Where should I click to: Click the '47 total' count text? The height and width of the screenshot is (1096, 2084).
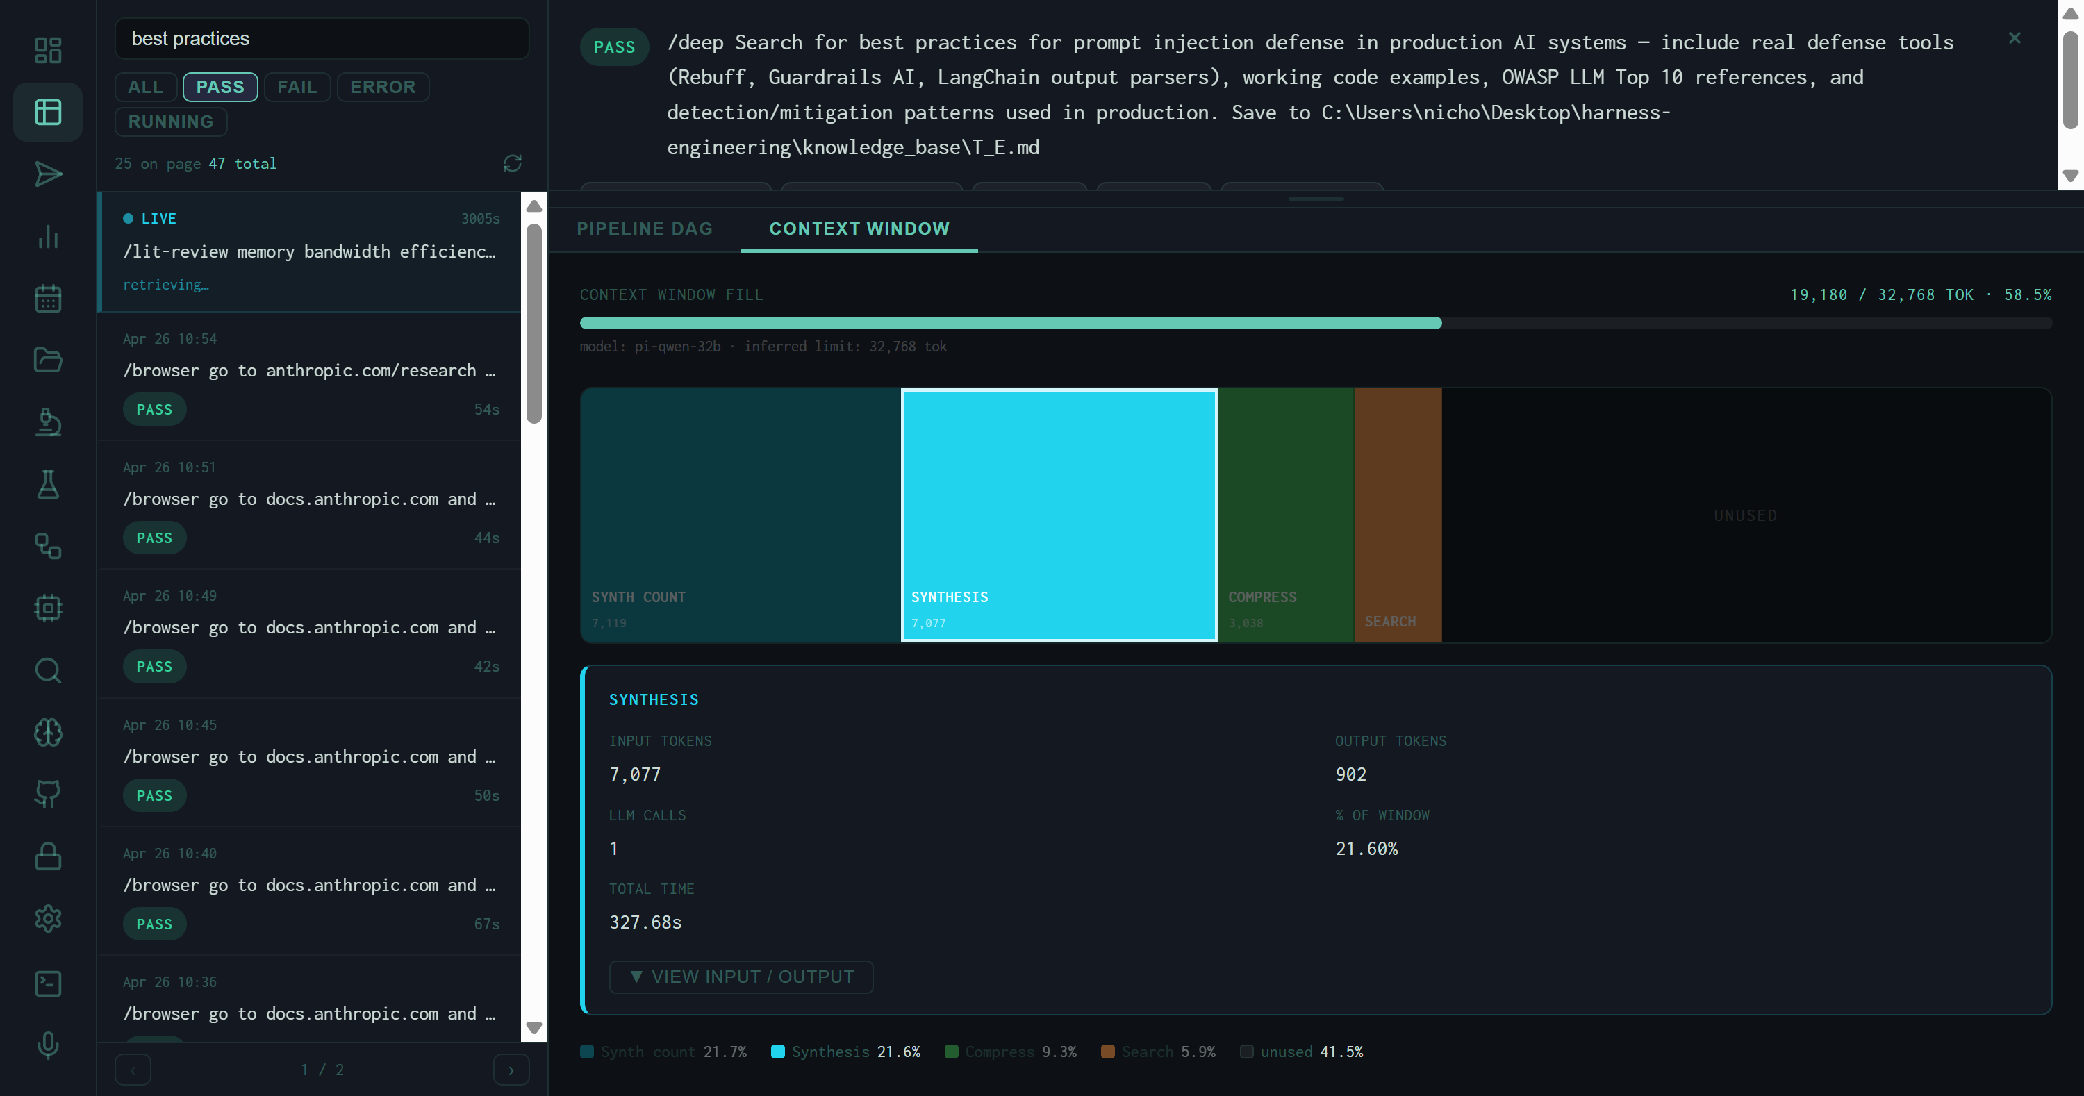coord(242,163)
